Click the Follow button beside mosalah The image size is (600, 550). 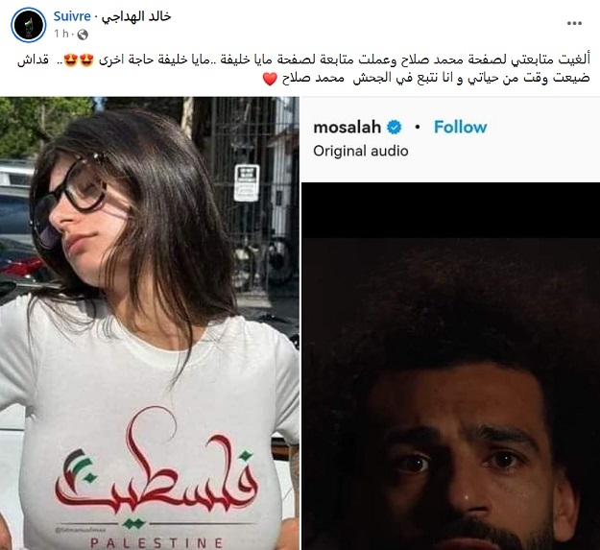tap(461, 127)
